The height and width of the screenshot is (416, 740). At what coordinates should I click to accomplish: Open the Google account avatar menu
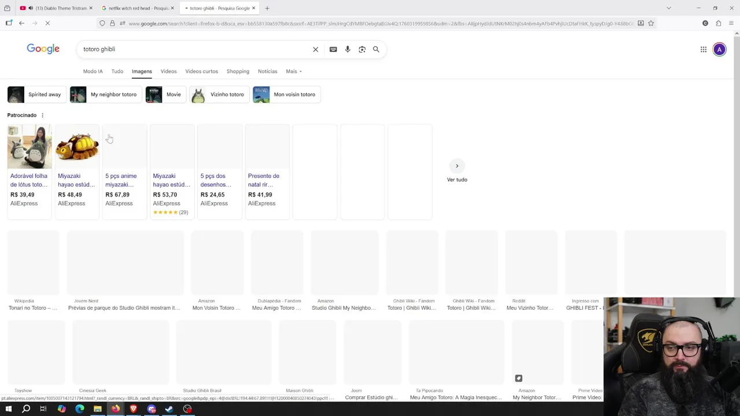[x=719, y=50]
